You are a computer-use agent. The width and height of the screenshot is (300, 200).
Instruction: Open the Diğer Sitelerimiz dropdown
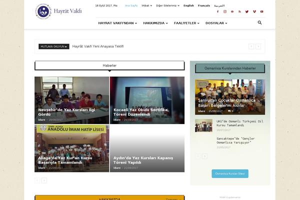tap(167, 5)
